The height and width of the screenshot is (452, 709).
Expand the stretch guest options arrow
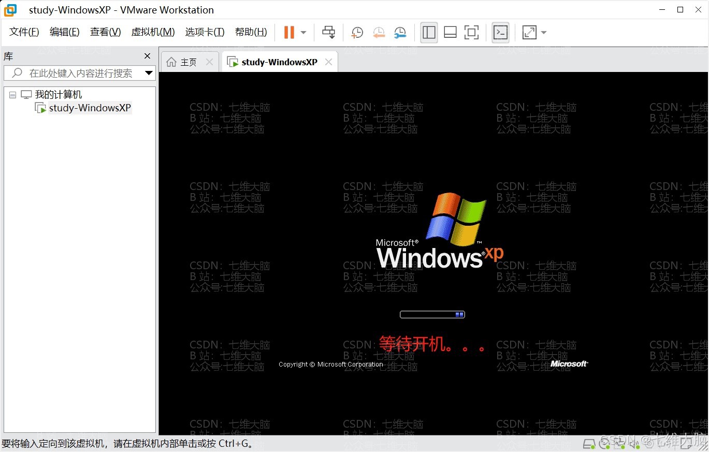[x=544, y=33]
